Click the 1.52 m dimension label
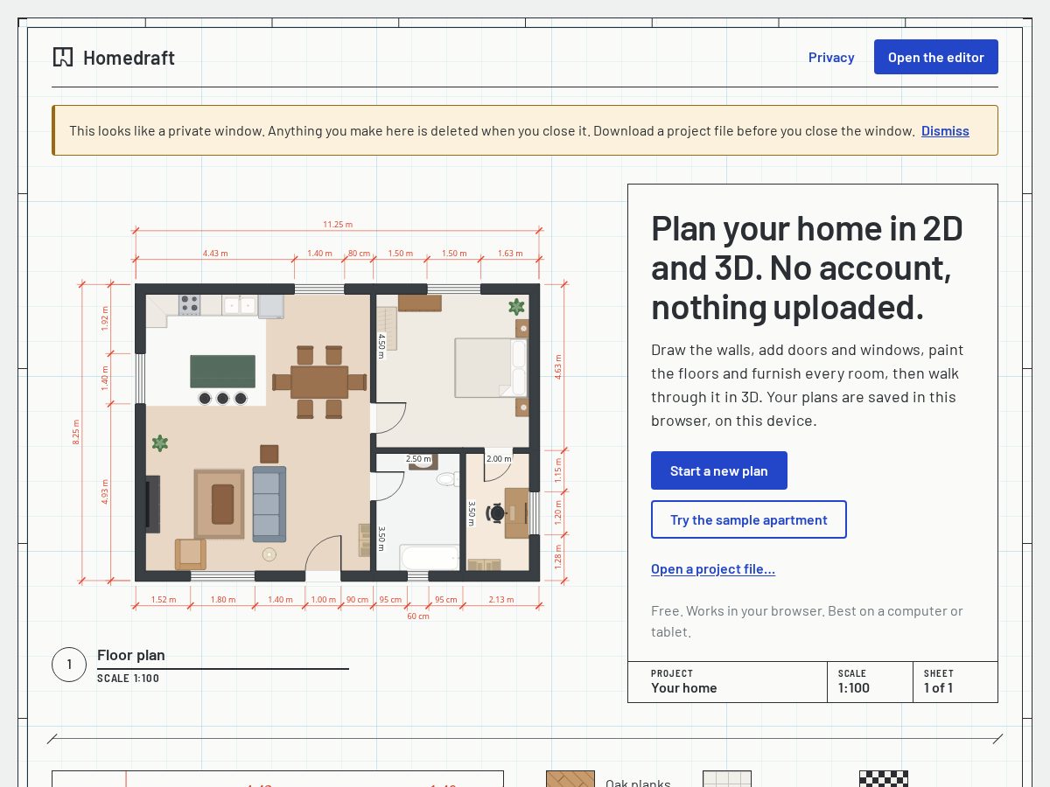 click(x=164, y=600)
